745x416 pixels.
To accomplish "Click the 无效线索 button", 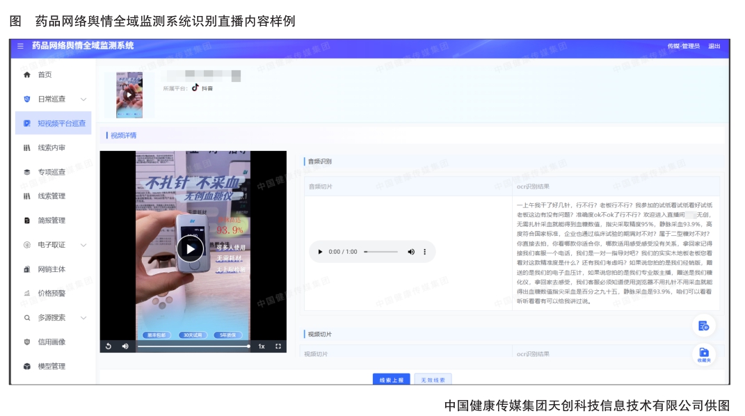I will pos(433,380).
